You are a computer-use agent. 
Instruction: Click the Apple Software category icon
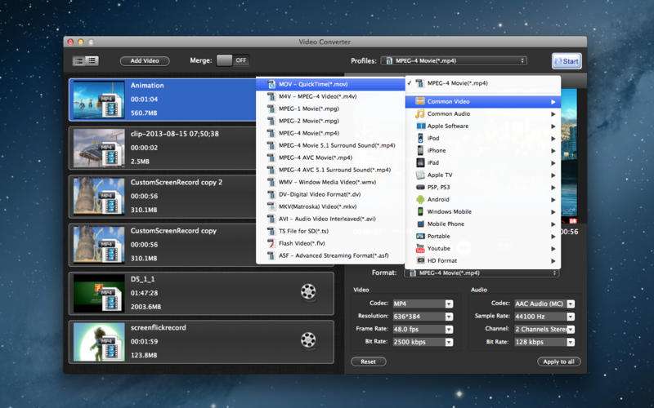(x=420, y=126)
